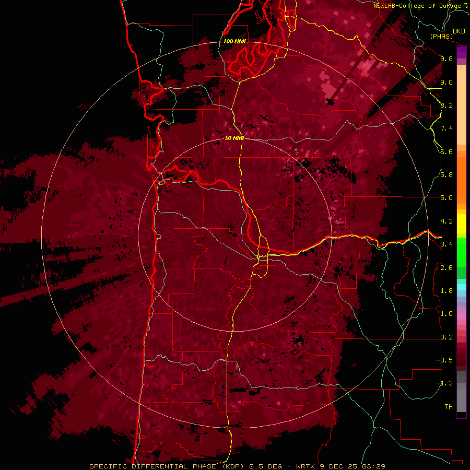Pick the yellow segment of the legend bar

[x=461, y=224]
